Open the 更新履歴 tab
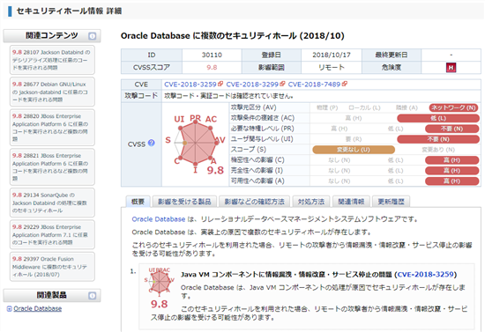The width and height of the screenshot is (485, 332). [x=391, y=202]
